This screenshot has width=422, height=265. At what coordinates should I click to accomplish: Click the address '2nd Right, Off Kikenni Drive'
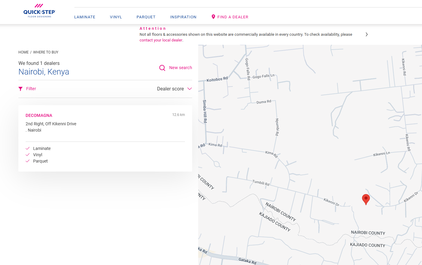[x=51, y=124]
